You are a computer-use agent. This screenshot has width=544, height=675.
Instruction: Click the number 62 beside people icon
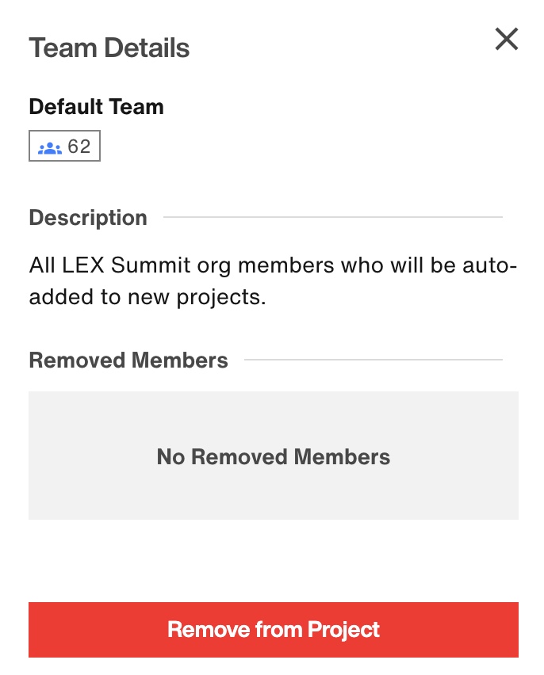[79, 147]
